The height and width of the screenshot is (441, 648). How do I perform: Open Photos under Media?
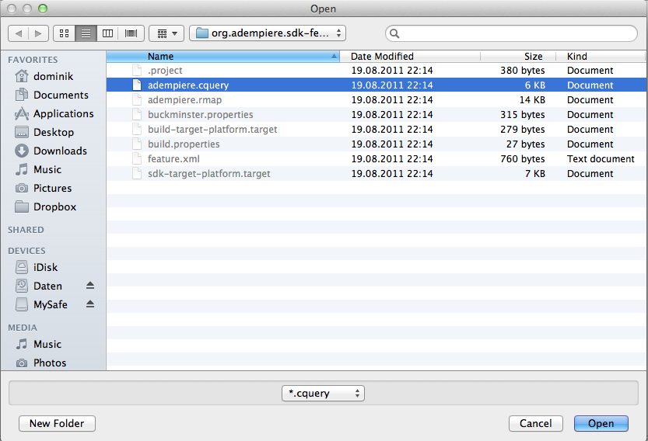pos(40,363)
